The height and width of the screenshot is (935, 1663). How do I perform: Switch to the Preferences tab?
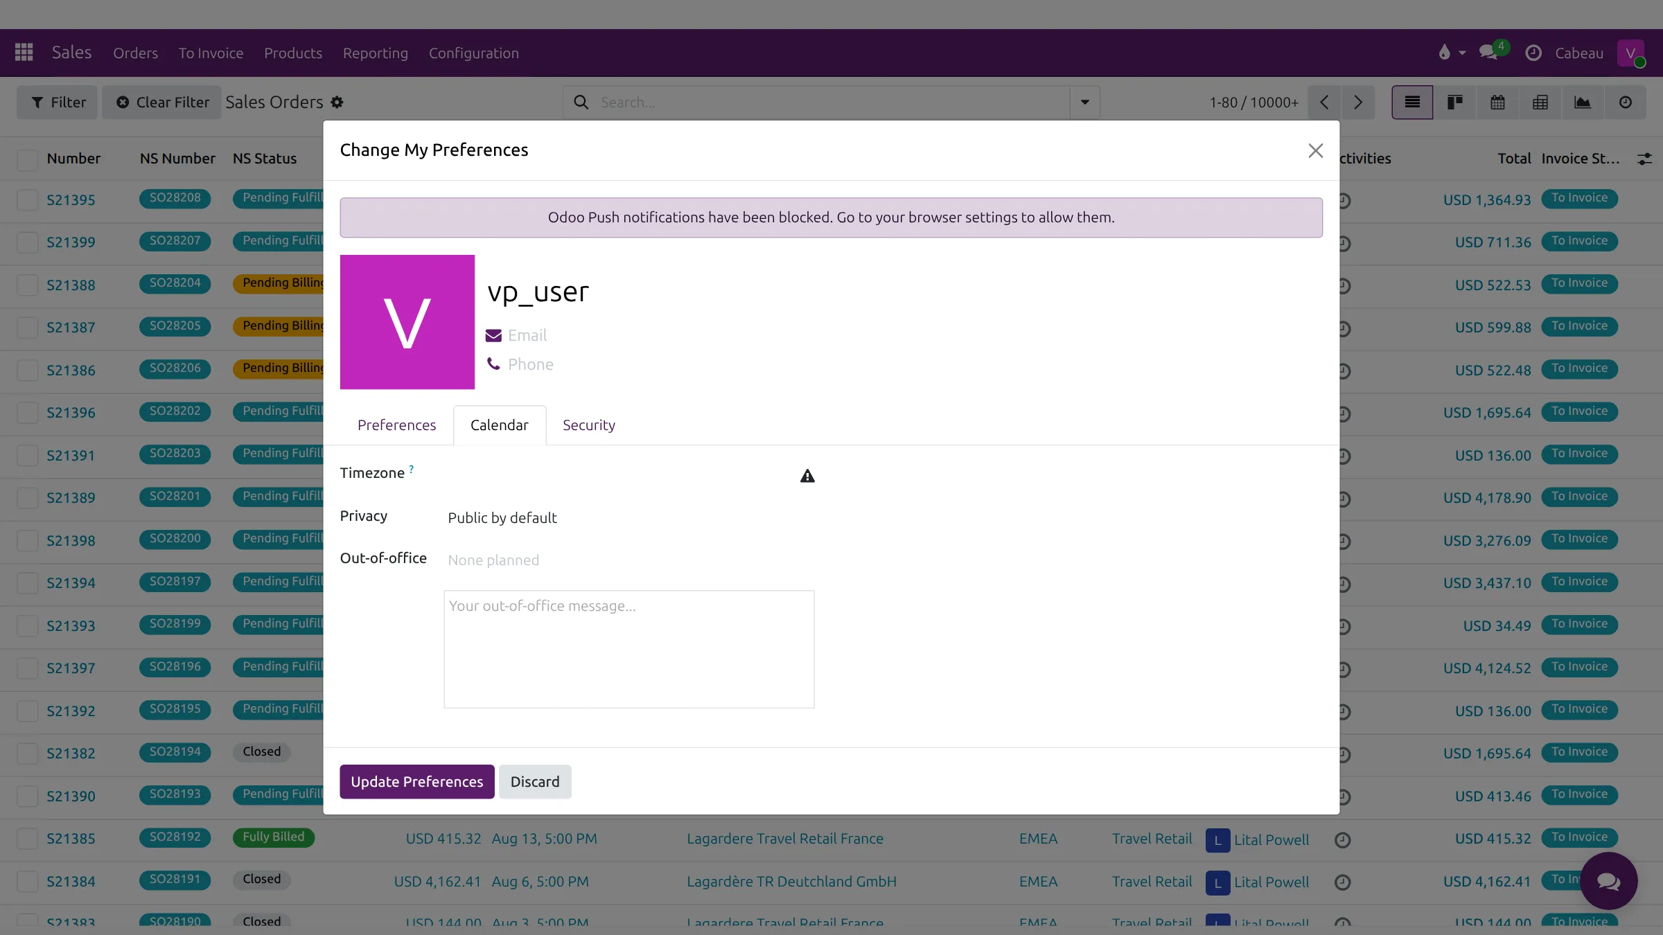(396, 425)
